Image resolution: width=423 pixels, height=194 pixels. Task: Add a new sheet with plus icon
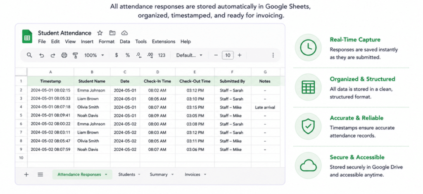click(26, 174)
